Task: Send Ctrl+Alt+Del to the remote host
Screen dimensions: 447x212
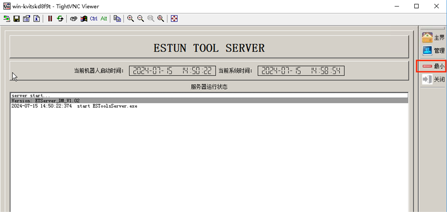Action: (x=73, y=19)
